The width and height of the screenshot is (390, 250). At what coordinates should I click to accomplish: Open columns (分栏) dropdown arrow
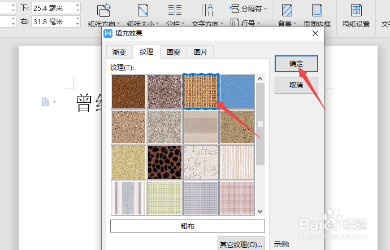(183, 24)
